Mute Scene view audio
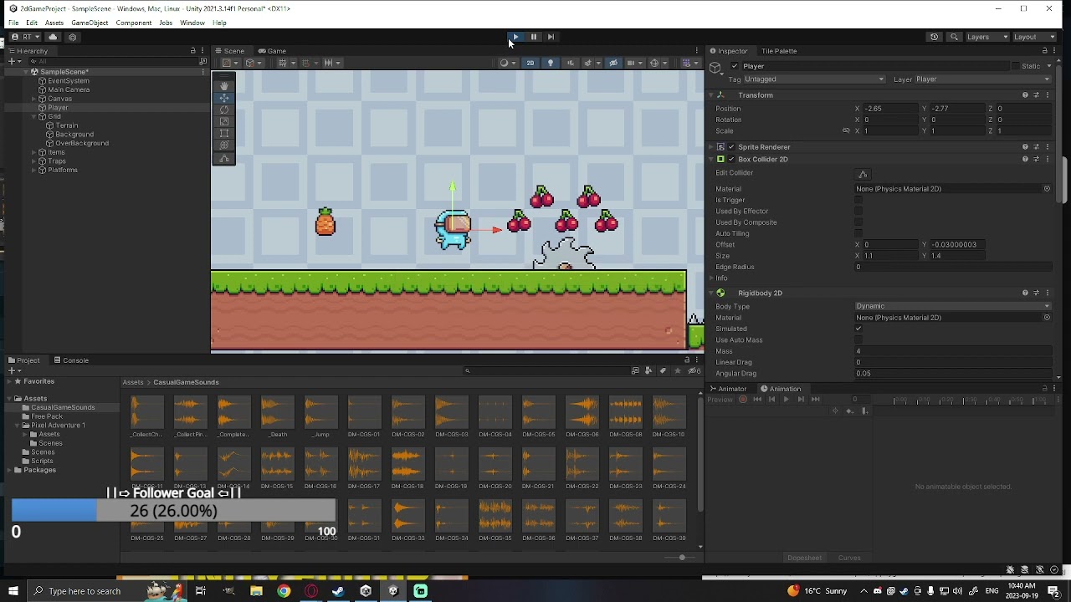 570,63
